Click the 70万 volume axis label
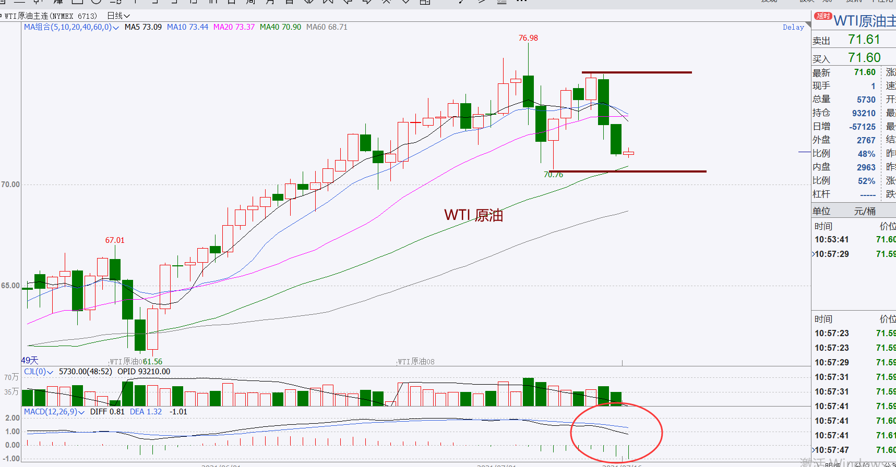Image resolution: width=896 pixels, height=467 pixels. [x=11, y=377]
